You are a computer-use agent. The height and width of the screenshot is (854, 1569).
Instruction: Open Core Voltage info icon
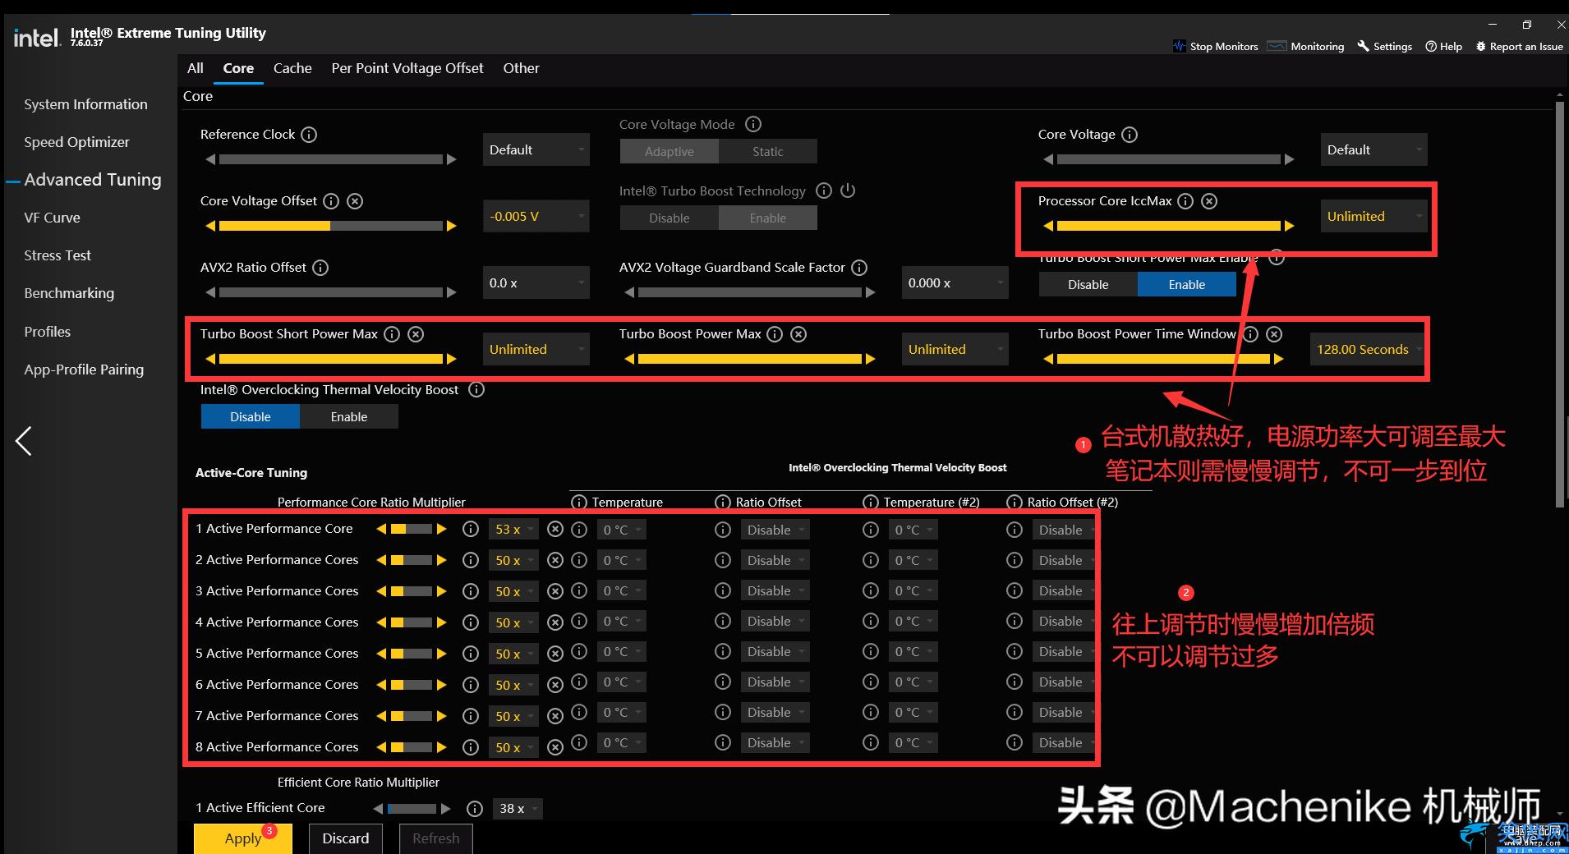pos(1130,135)
